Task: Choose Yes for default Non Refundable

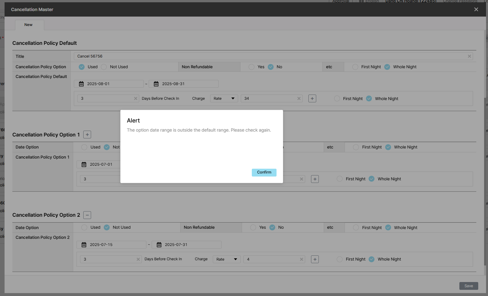Action: pos(251,67)
